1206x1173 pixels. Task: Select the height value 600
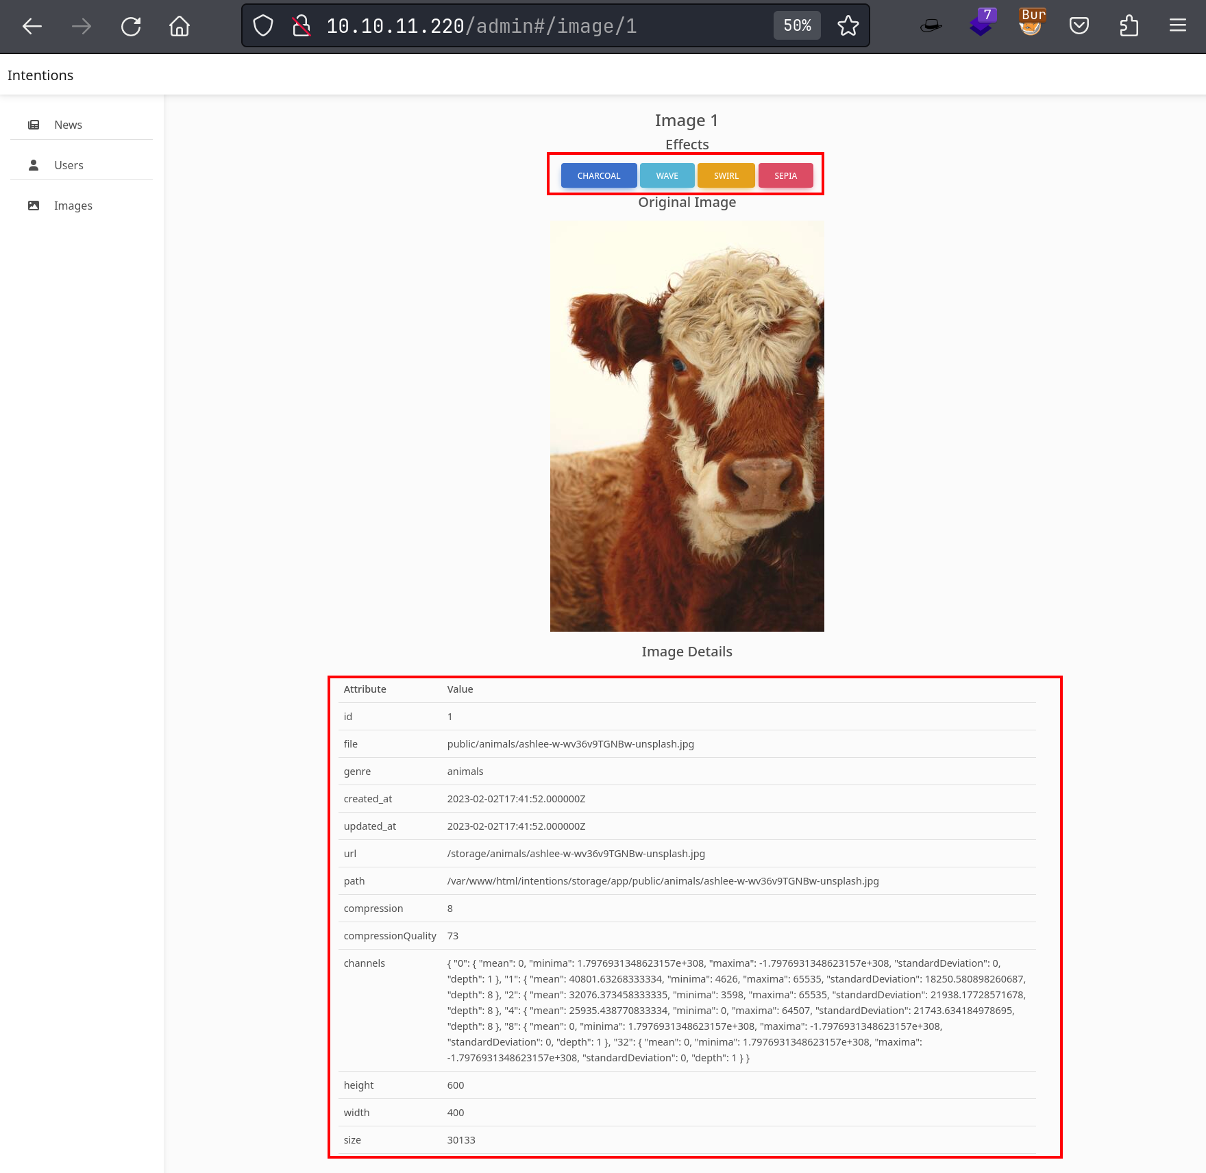click(x=456, y=1085)
